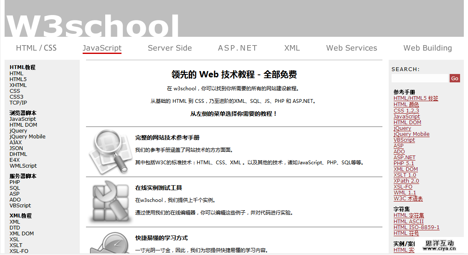Open the JavaScript navigation tab

(x=102, y=48)
